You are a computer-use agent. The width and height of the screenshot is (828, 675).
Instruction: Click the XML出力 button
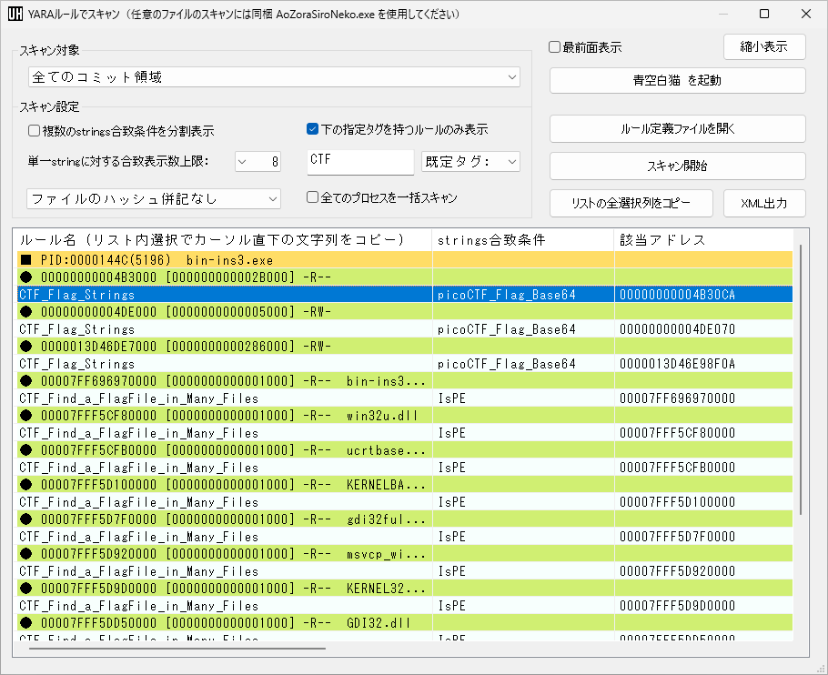pyautogui.click(x=764, y=203)
